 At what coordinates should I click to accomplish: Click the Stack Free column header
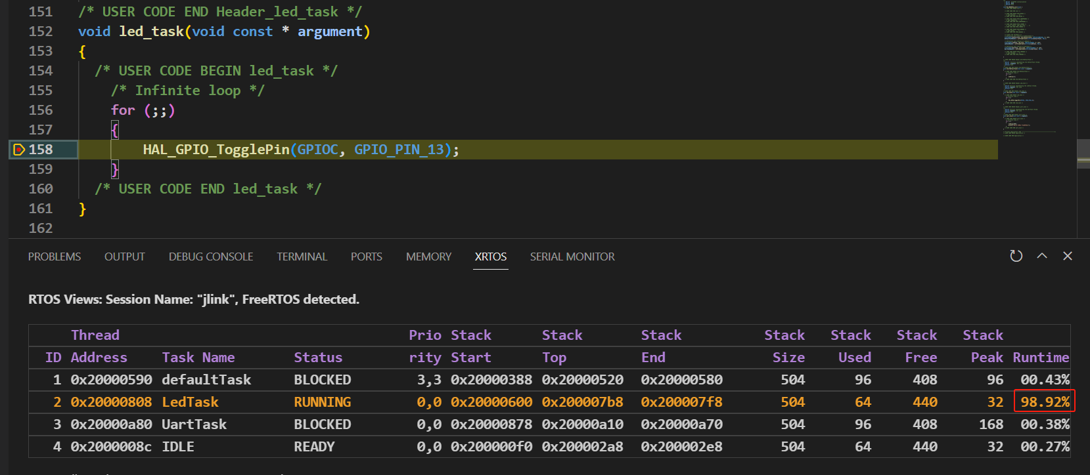pos(917,346)
